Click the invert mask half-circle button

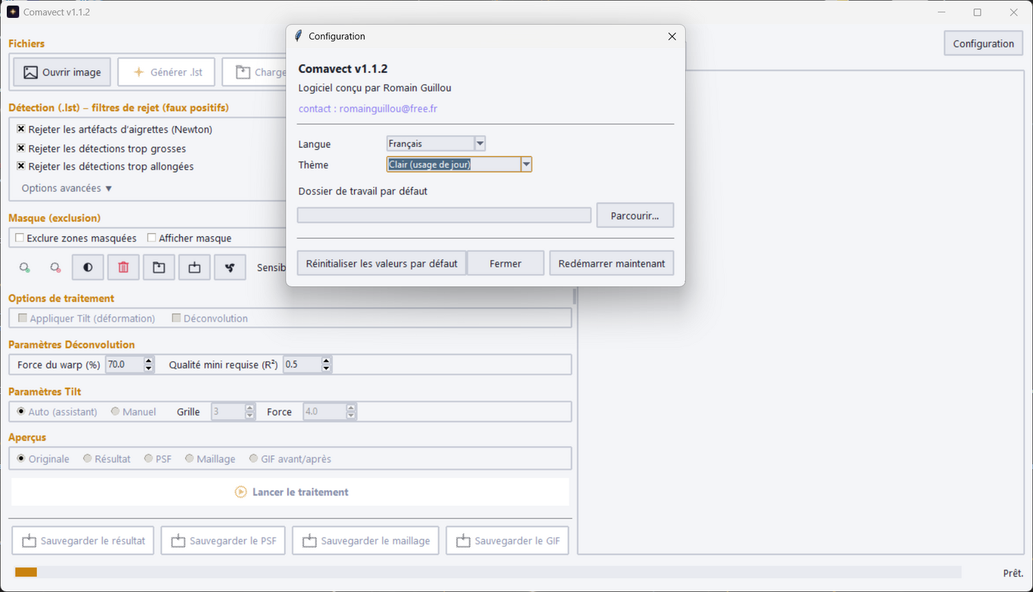click(88, 267)
